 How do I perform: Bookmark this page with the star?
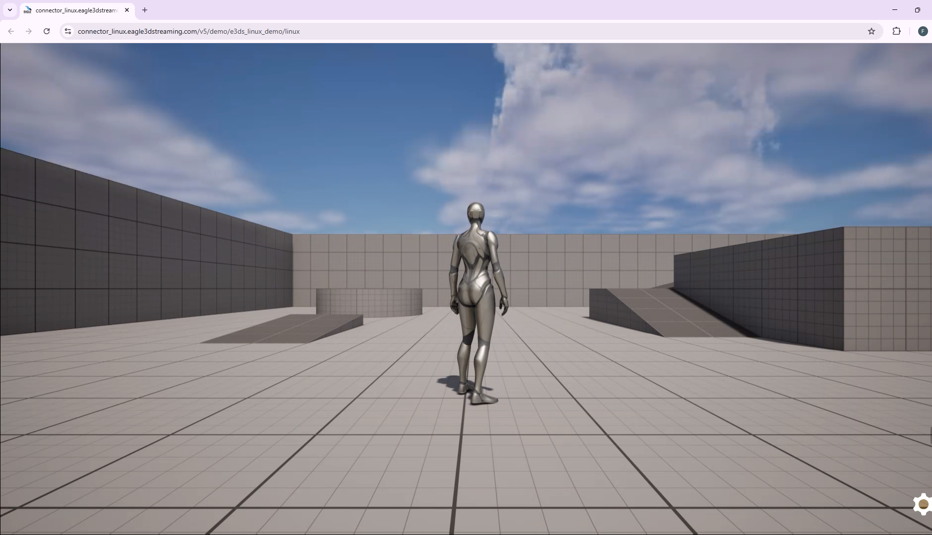(x=872, y=31)
